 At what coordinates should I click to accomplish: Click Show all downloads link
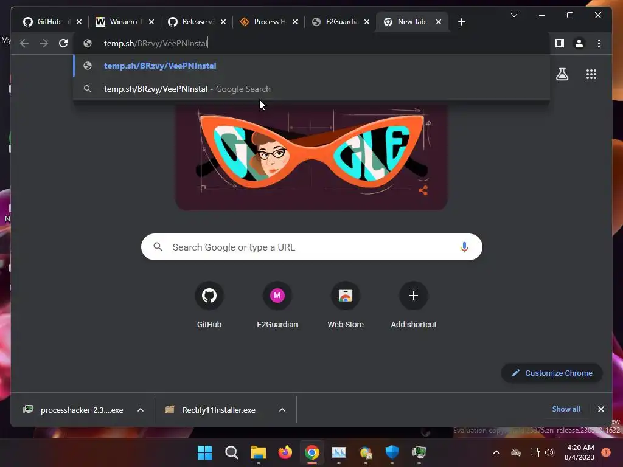click(566, 409)
